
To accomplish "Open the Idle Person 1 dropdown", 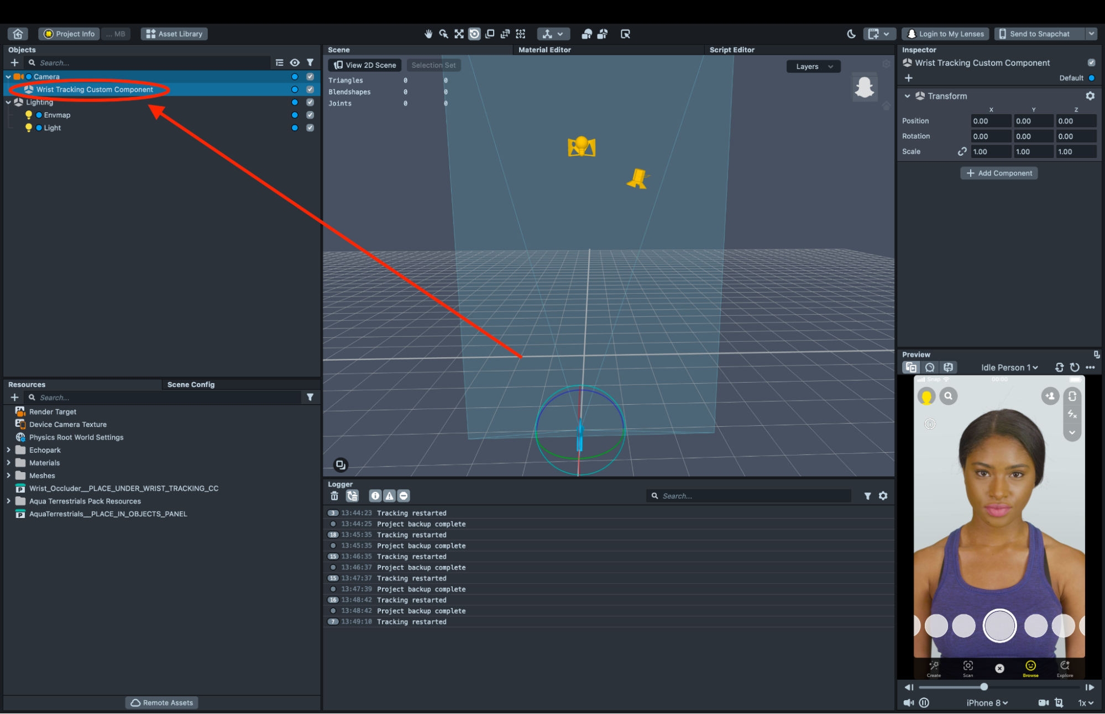I will click(1009, 367).
